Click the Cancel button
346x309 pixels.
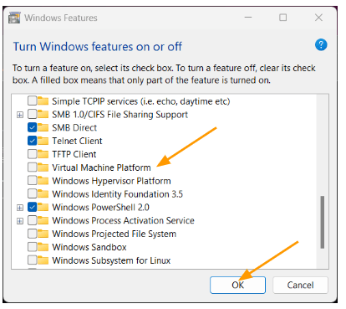click(300, 285)
